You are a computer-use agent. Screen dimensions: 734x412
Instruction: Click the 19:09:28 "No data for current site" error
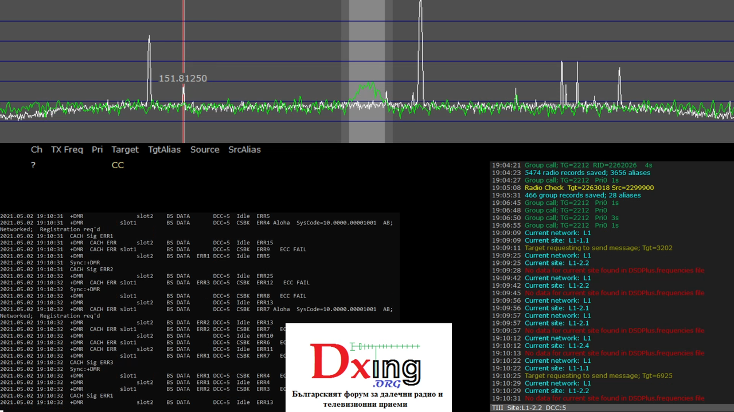click(598, 270)
